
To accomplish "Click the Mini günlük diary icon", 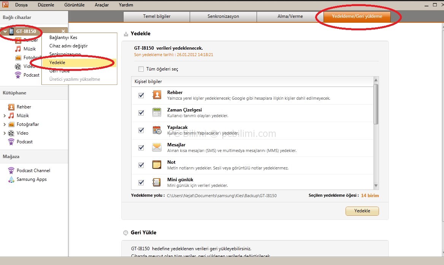I will (x=157, y=182).
